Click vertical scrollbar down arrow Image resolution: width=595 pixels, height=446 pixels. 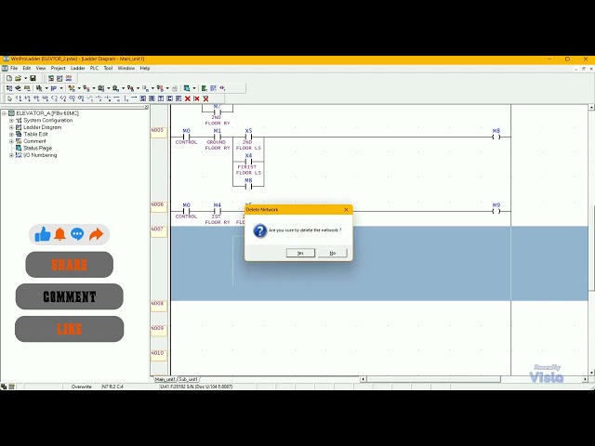click(591, 373)
